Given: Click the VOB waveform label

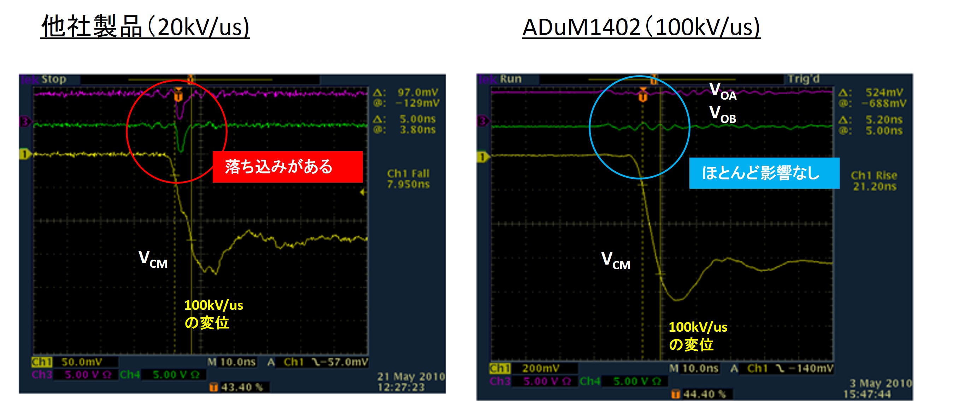Looking at the screenshot, I should coord(723,114).
